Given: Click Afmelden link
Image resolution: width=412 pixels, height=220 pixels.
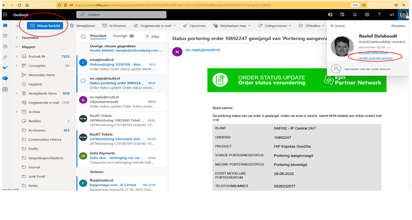Looking at the screenshot, I should [398, 26].
